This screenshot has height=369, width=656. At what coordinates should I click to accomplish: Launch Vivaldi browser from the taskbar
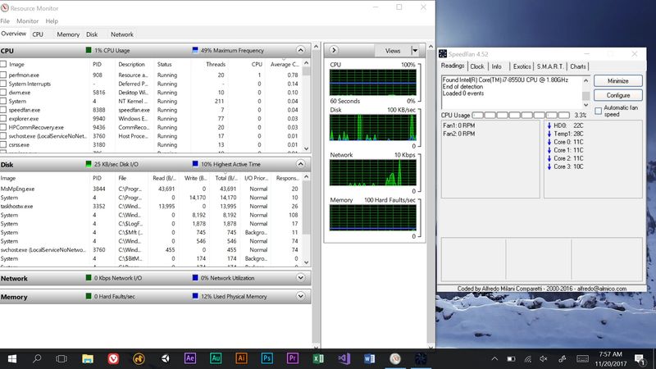pos(113,358)
